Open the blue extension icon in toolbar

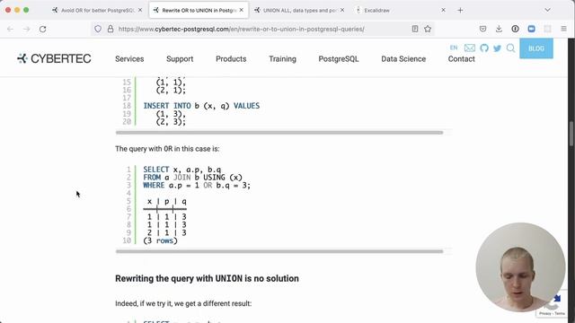tap(531, 29)
